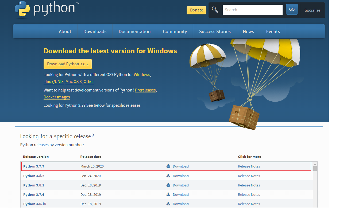The image size is (343, 223).
Task: Open Python 3.8.2 release version link
Action: (x=34, y=176)
